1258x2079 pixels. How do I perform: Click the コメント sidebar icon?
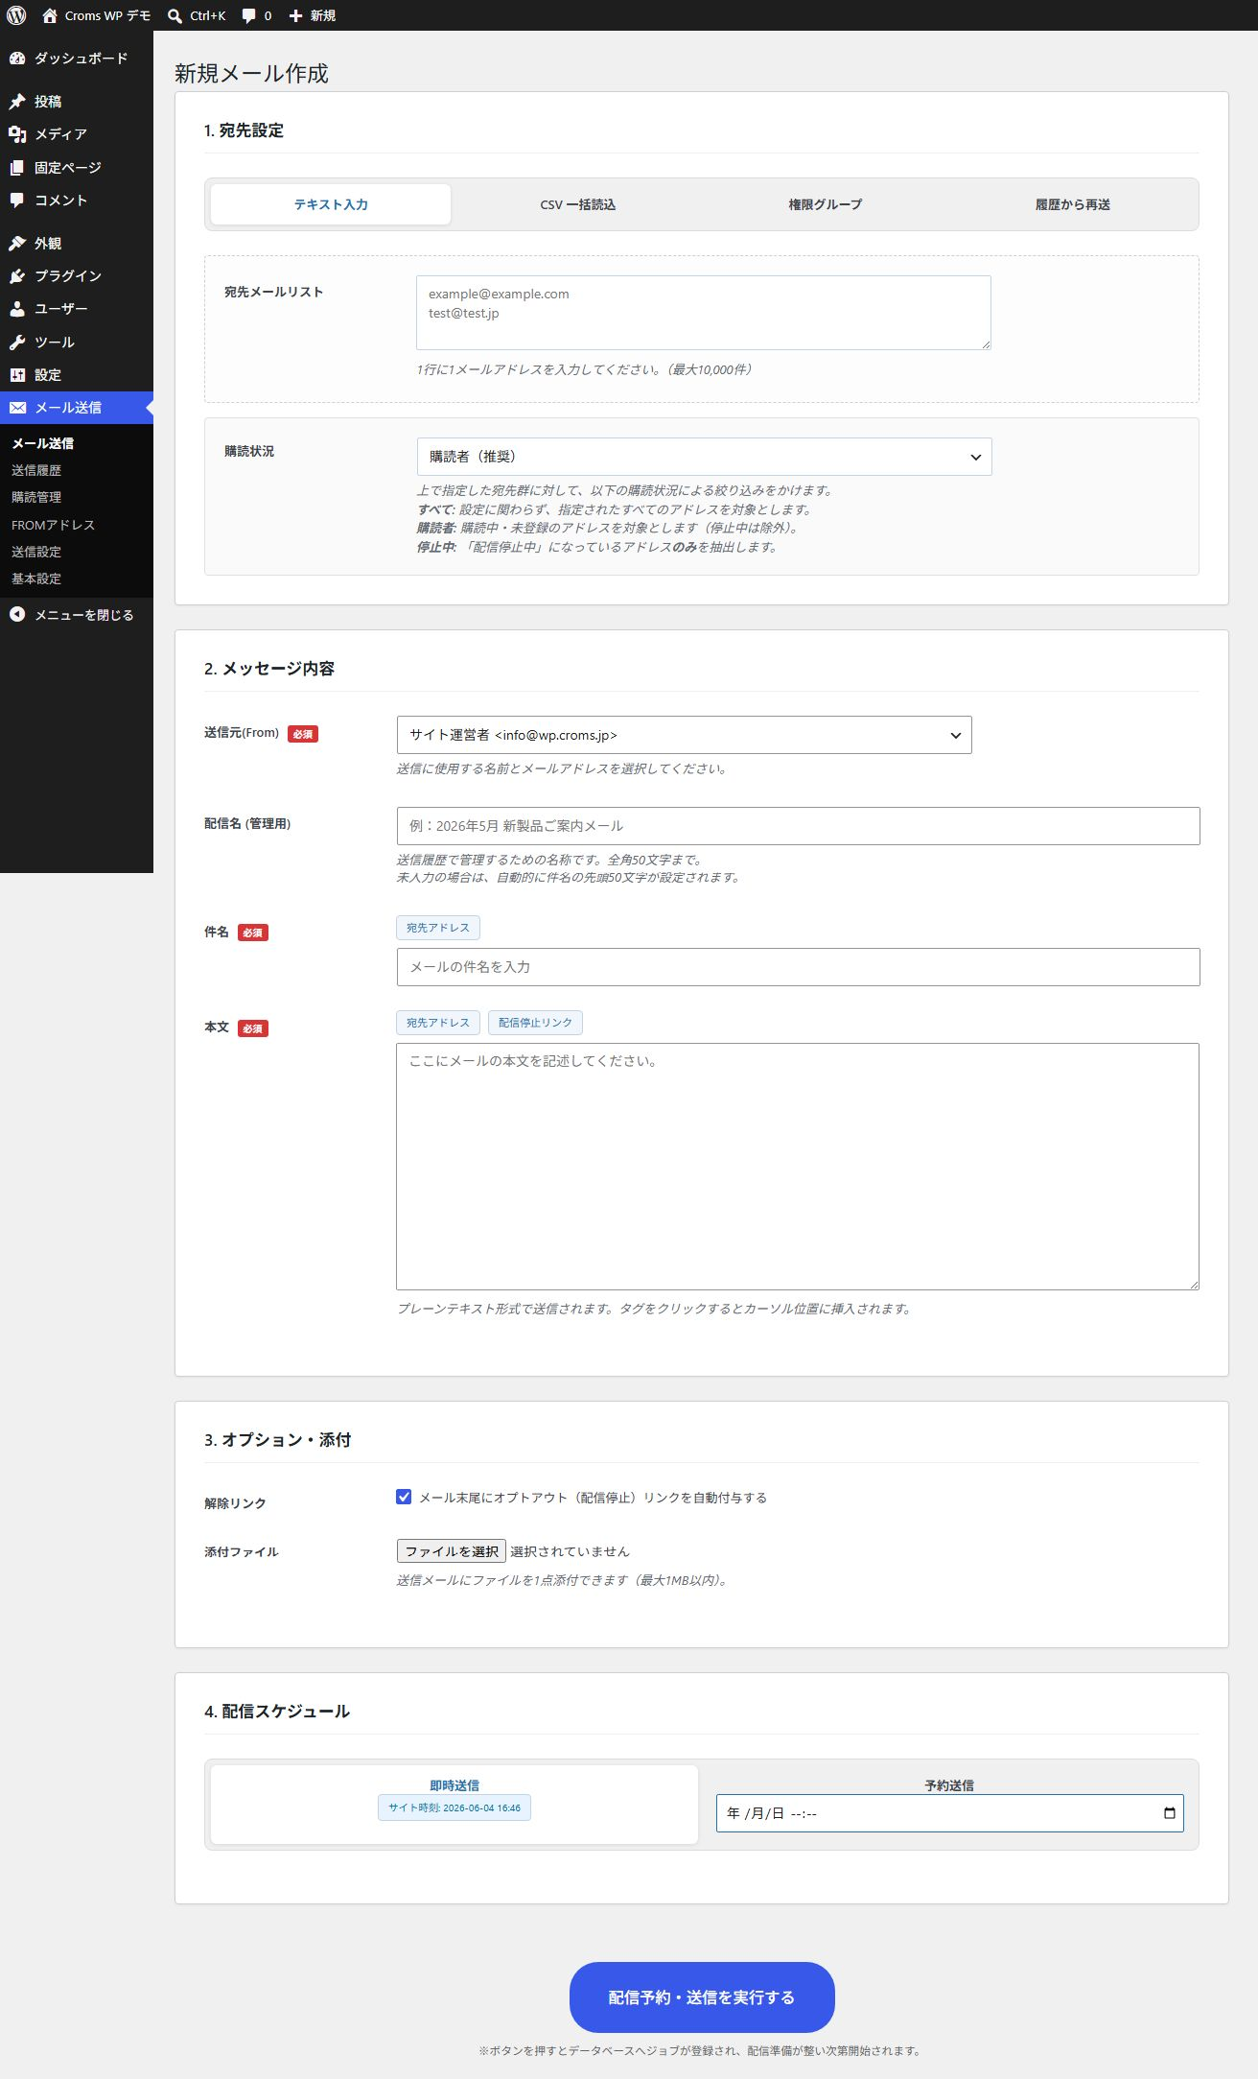coord(17,201)
